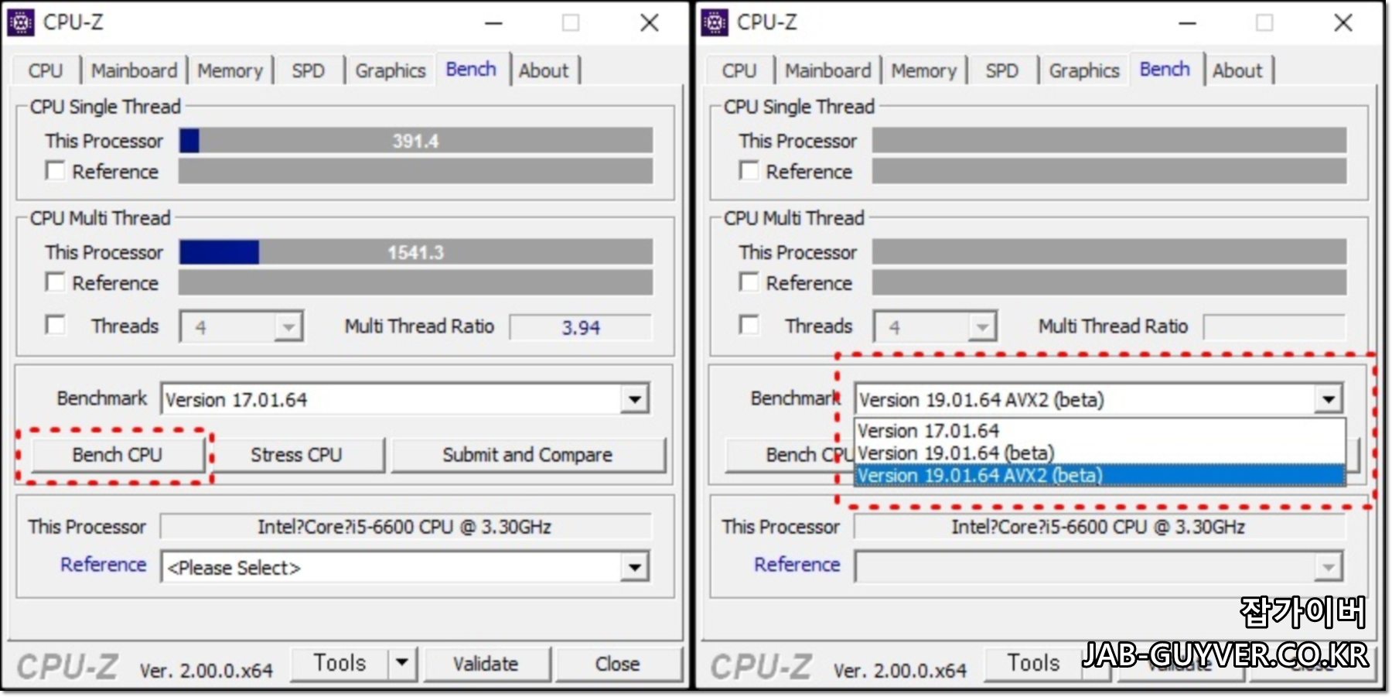Select Bench tab in left window
The height and width of the screenshot is (697, 1392).
point(471,69)
